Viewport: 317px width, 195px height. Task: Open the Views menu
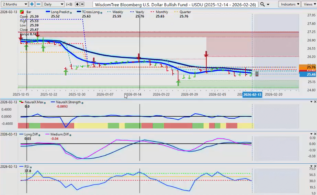click(x=309, y=4)
